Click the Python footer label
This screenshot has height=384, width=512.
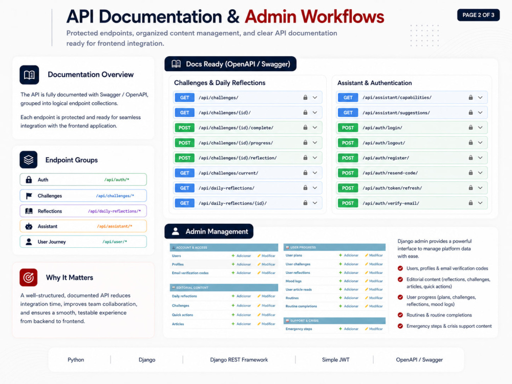click(x=76, y=359)
